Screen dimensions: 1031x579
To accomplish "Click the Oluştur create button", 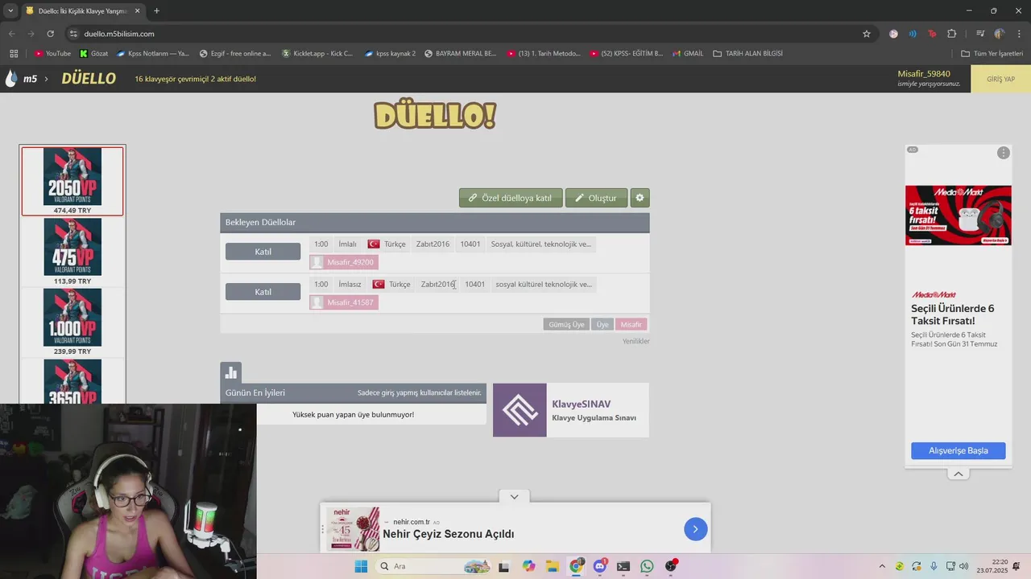I will click(x=596, y=198).
